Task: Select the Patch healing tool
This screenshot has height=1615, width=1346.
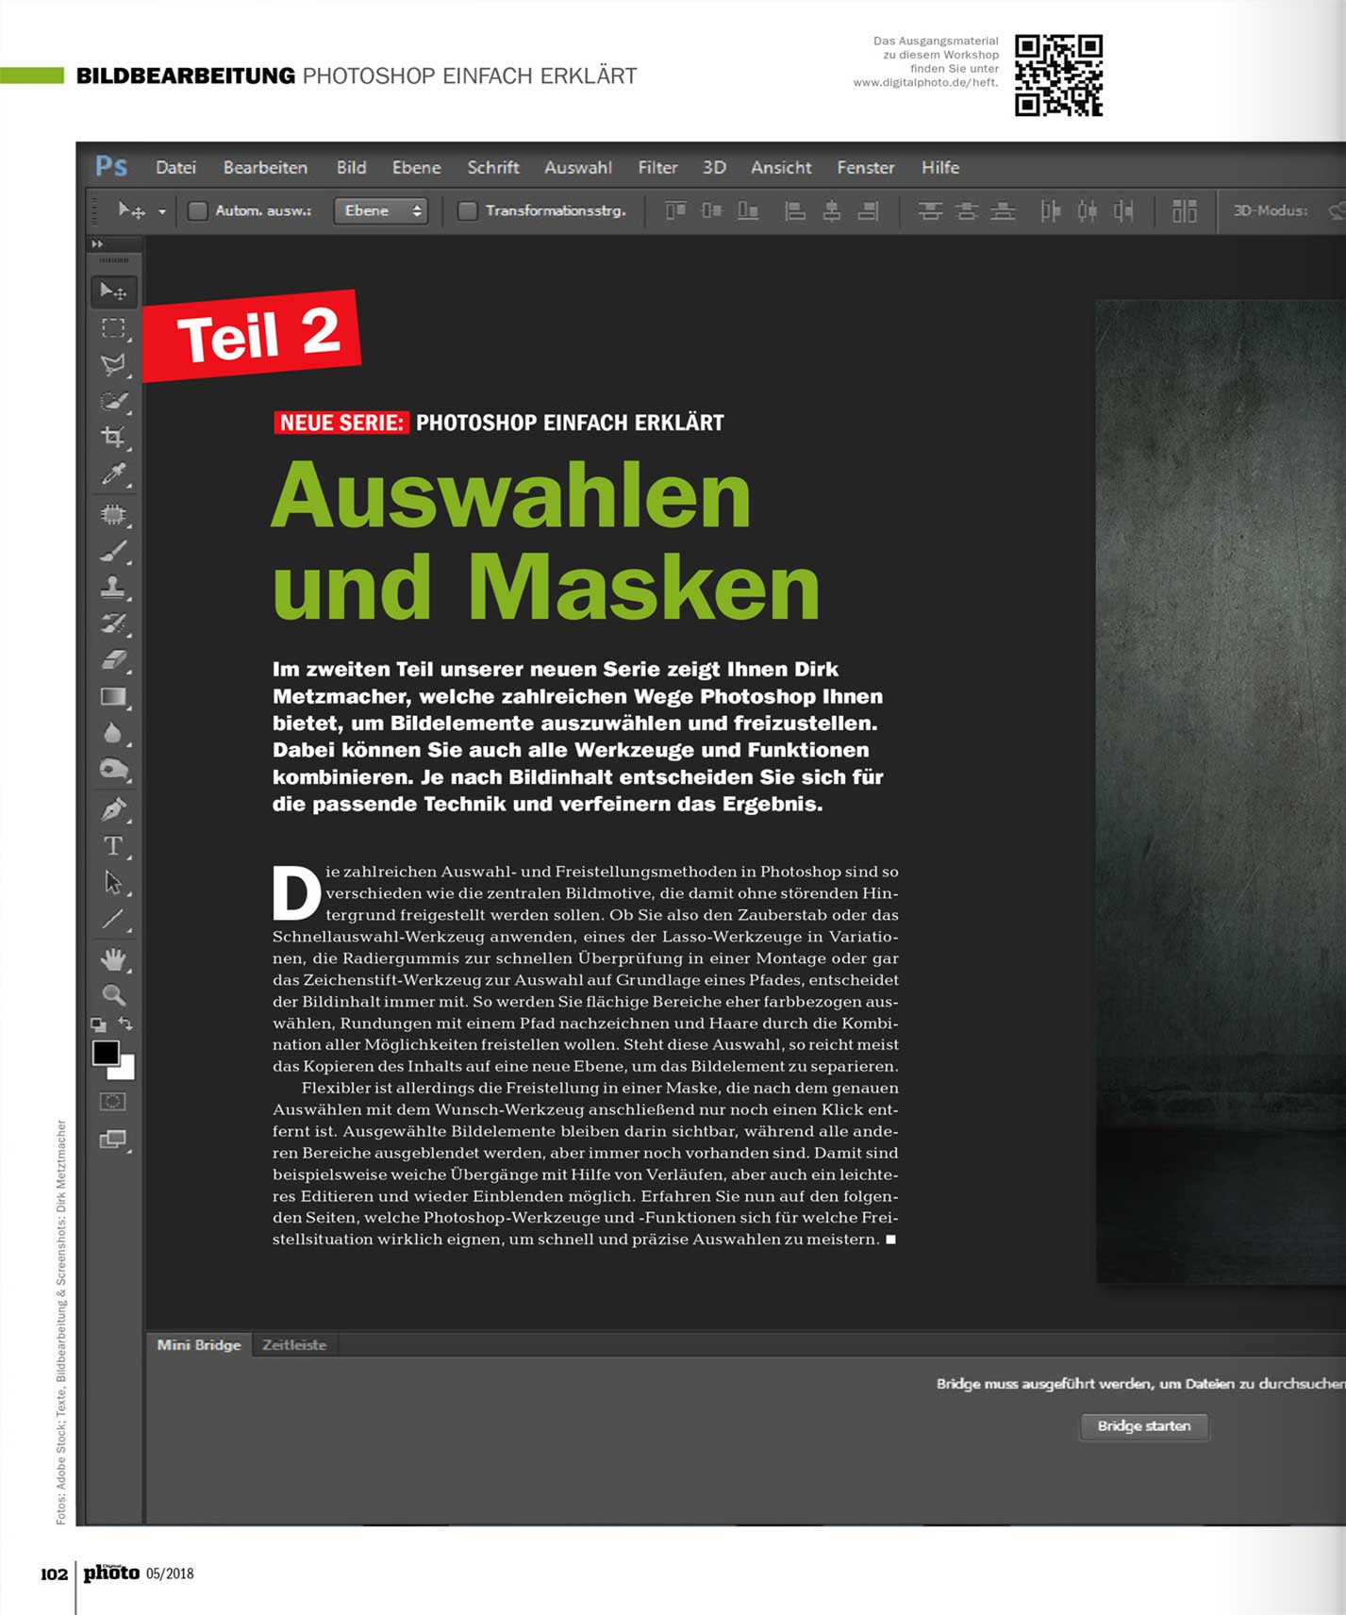Action: pos(113,515)
